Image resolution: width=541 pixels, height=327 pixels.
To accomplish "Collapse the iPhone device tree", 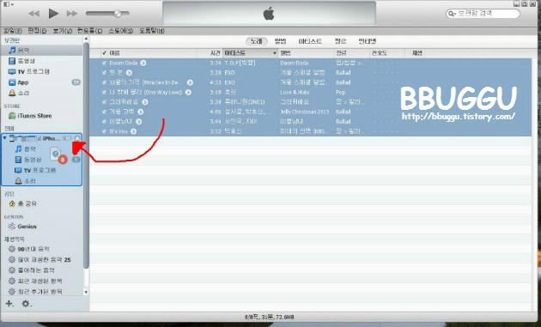I will coord(5,138).
